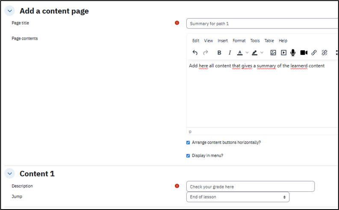Click the unlink icon
Image resolution: width=339 pixels, height=210 pixels.
click(x=324, y=53)
